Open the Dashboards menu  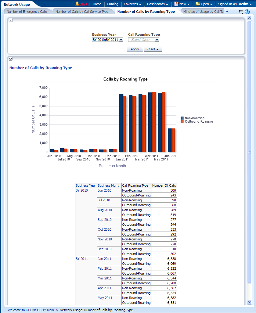[157, 4]
